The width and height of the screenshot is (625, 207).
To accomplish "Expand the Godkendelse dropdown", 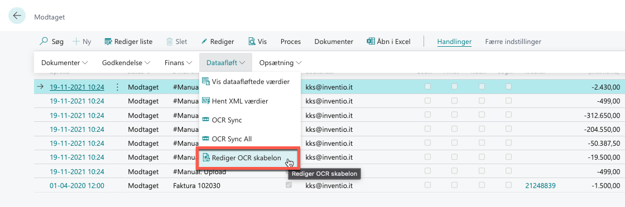I will click(x=126, y=62).
